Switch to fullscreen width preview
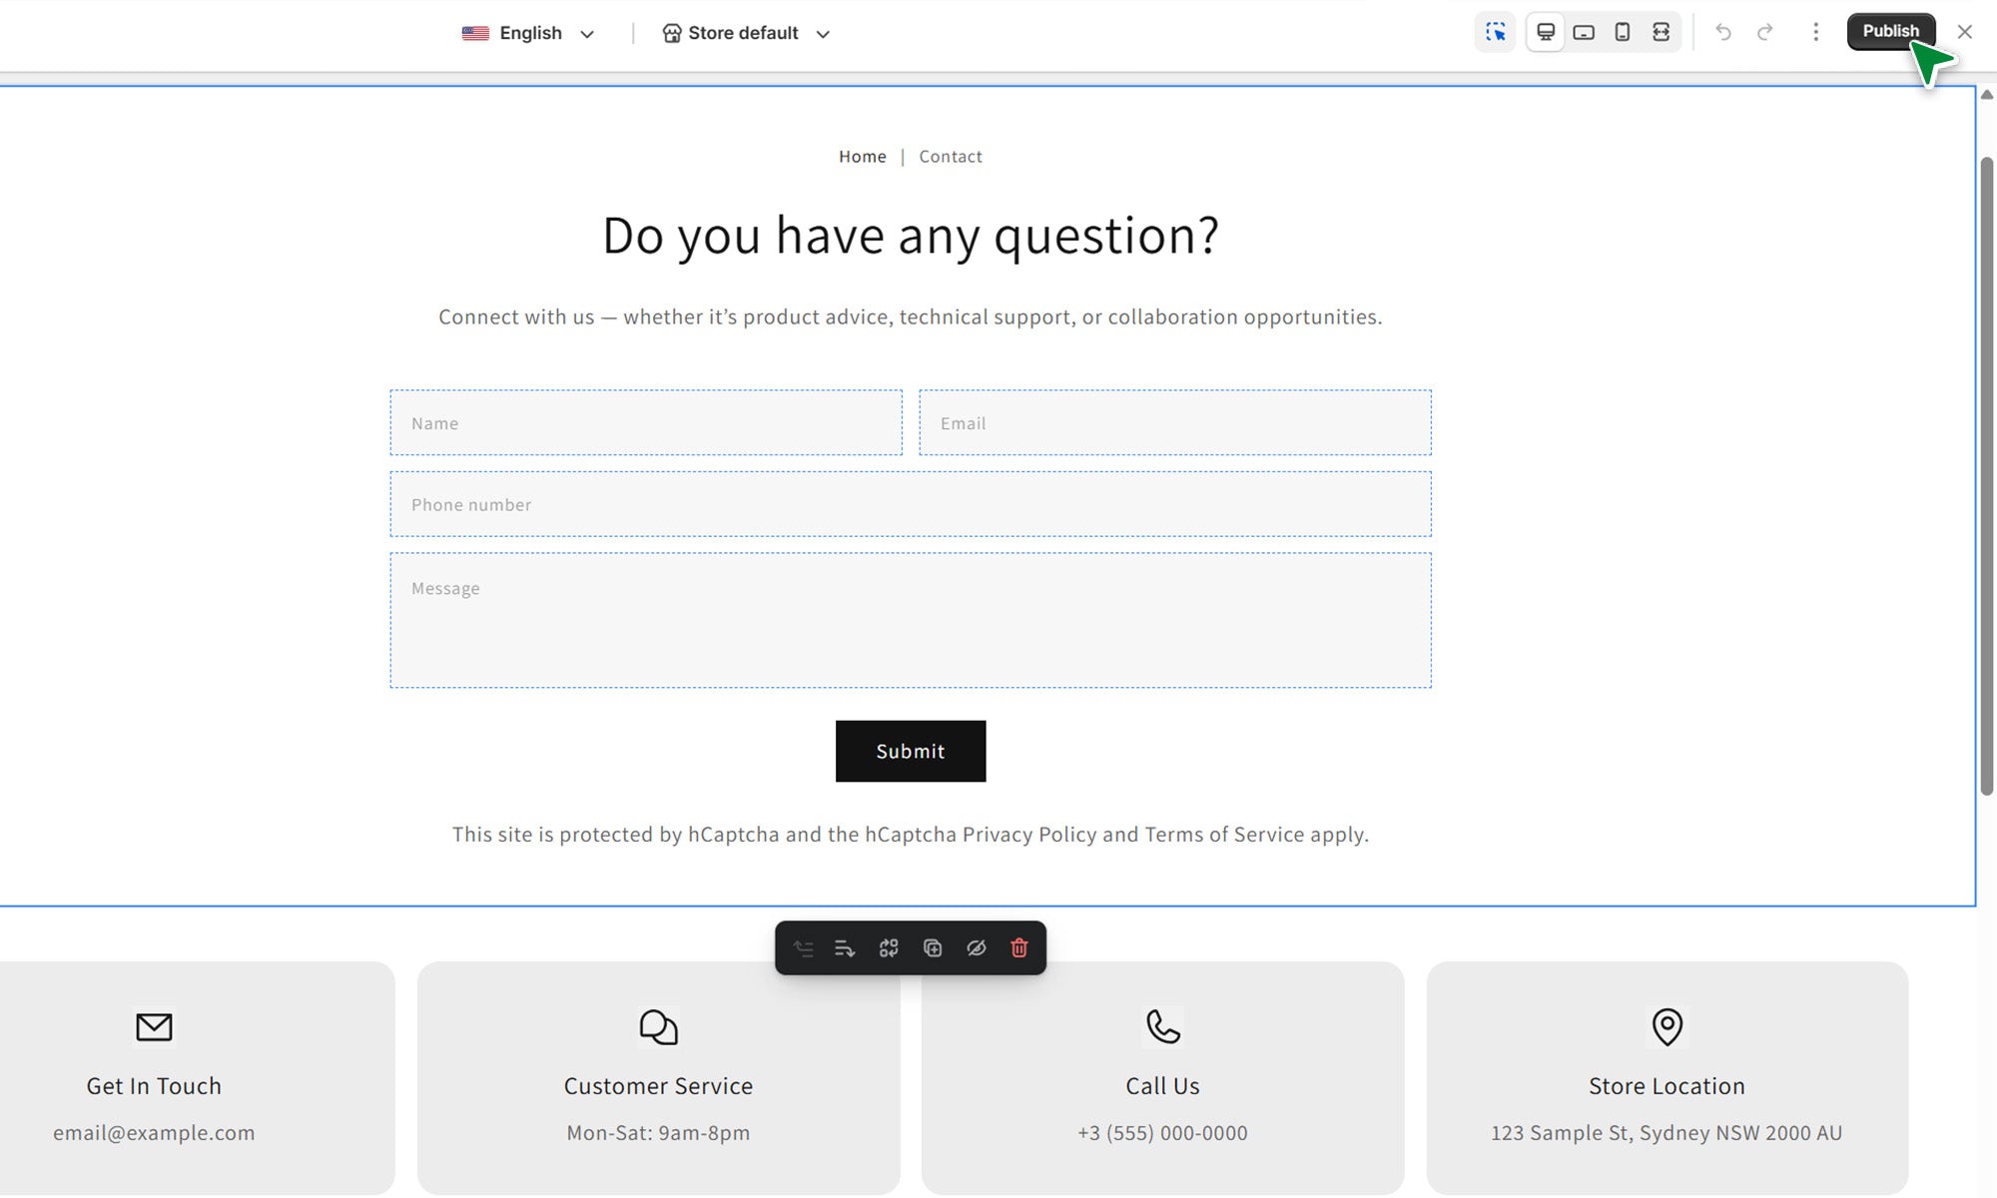The width and height of the screenshot is (1997, 1198). [x=1661, y=32]
